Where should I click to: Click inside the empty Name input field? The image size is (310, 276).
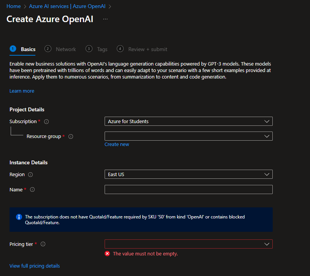(x=188, y=189)
